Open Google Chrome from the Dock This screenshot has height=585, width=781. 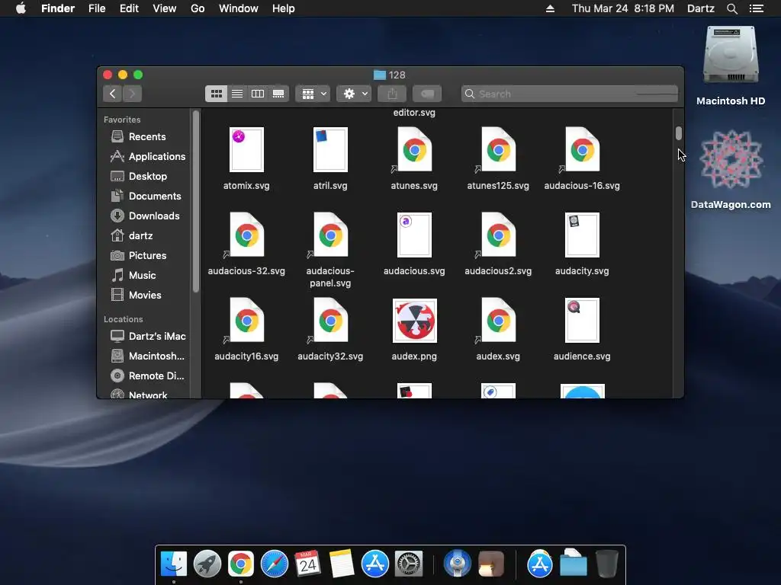pyautogui.click(x=240, y=564)
